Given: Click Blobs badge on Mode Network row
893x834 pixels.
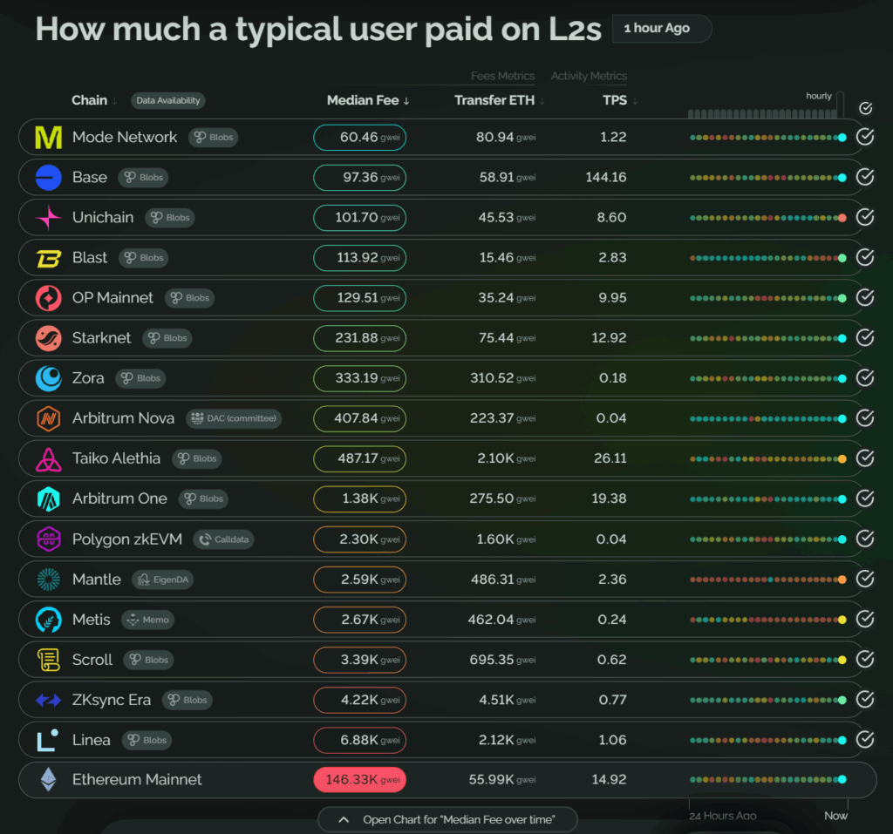Looking at the screenshot, I should pos(213,137).
